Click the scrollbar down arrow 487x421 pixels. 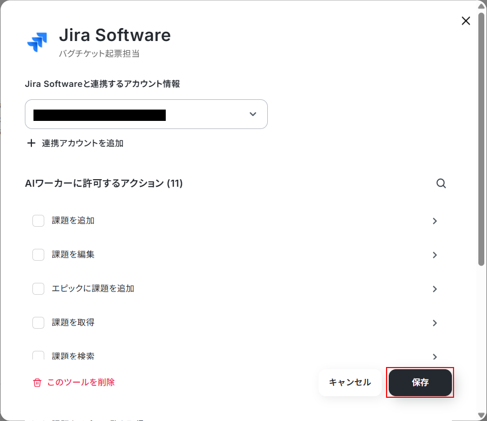481,416
